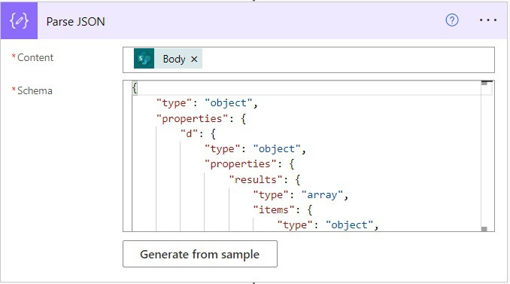This screenshot has height=284, width=510.
Task: Click the Parse JSON title text
Action: 76,22
